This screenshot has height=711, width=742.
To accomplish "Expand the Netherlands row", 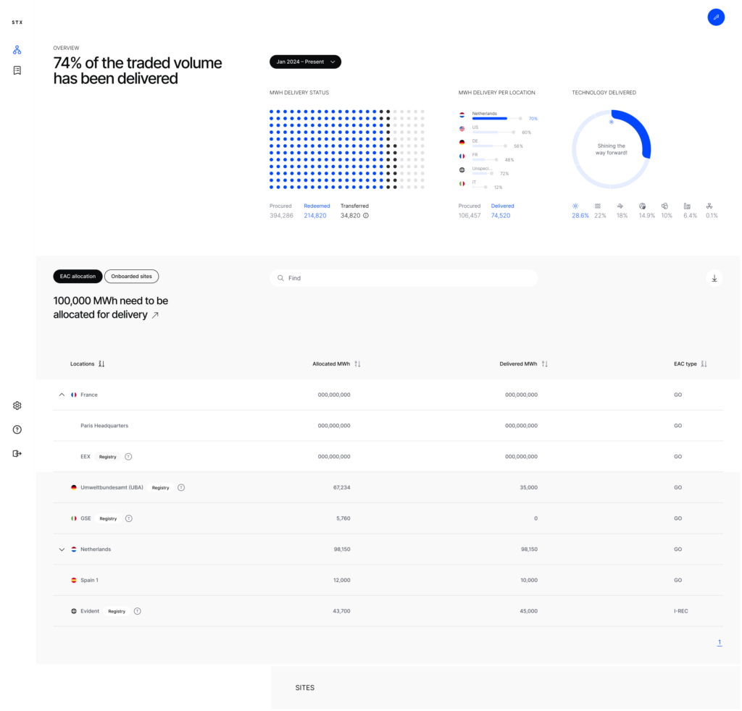I will [62, 550].
